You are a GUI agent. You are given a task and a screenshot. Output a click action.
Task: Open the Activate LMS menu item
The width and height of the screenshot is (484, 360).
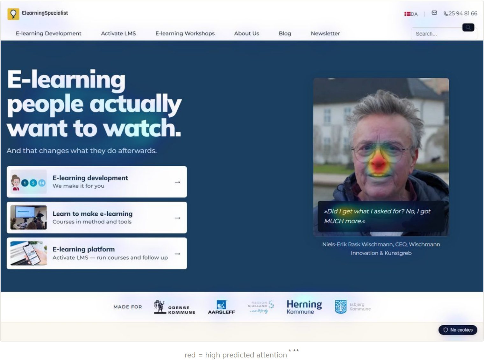coord(118,33)
